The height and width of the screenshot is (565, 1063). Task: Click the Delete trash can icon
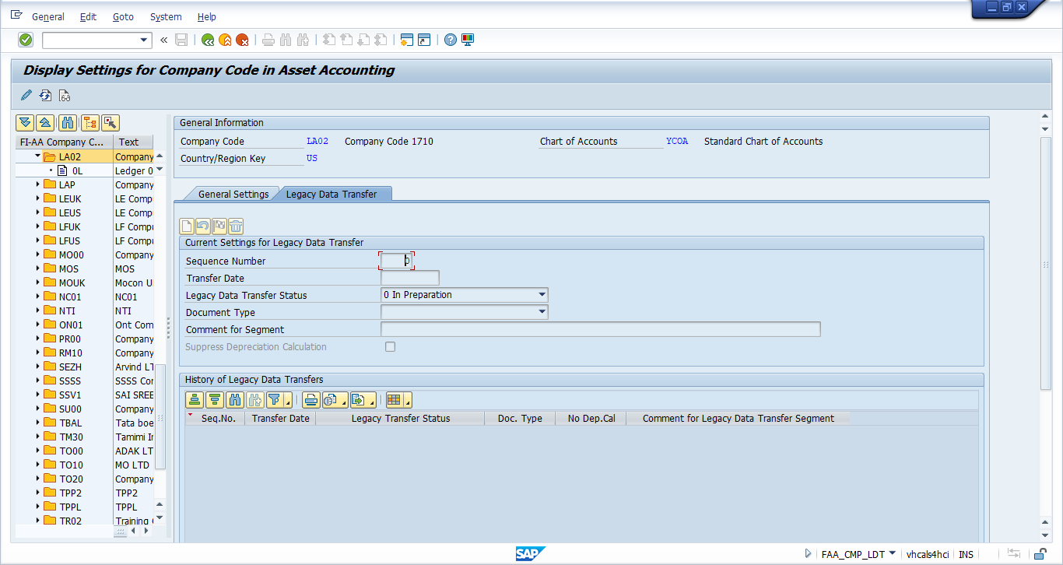click(236, 226)
